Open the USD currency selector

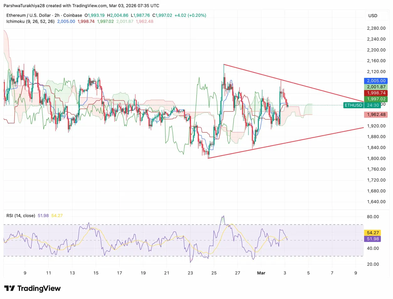(x=373, y=16)
